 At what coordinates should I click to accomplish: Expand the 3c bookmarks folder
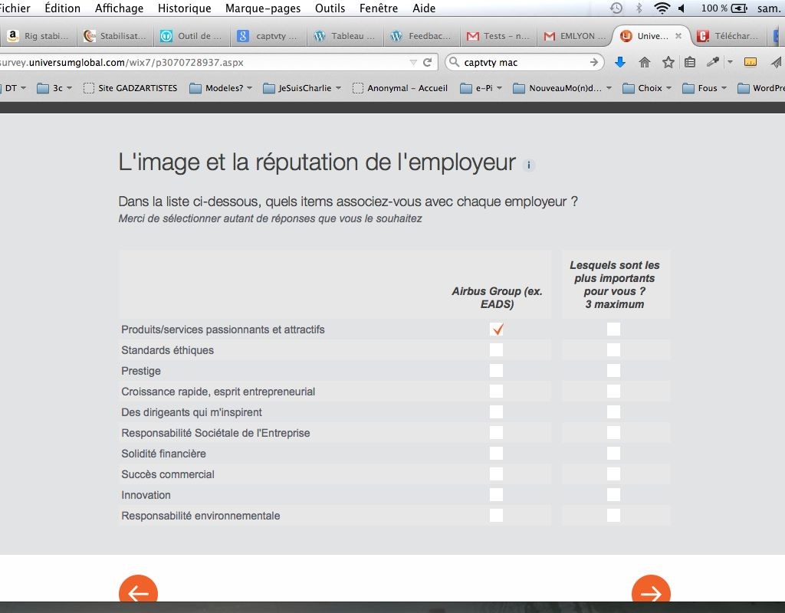54,88
